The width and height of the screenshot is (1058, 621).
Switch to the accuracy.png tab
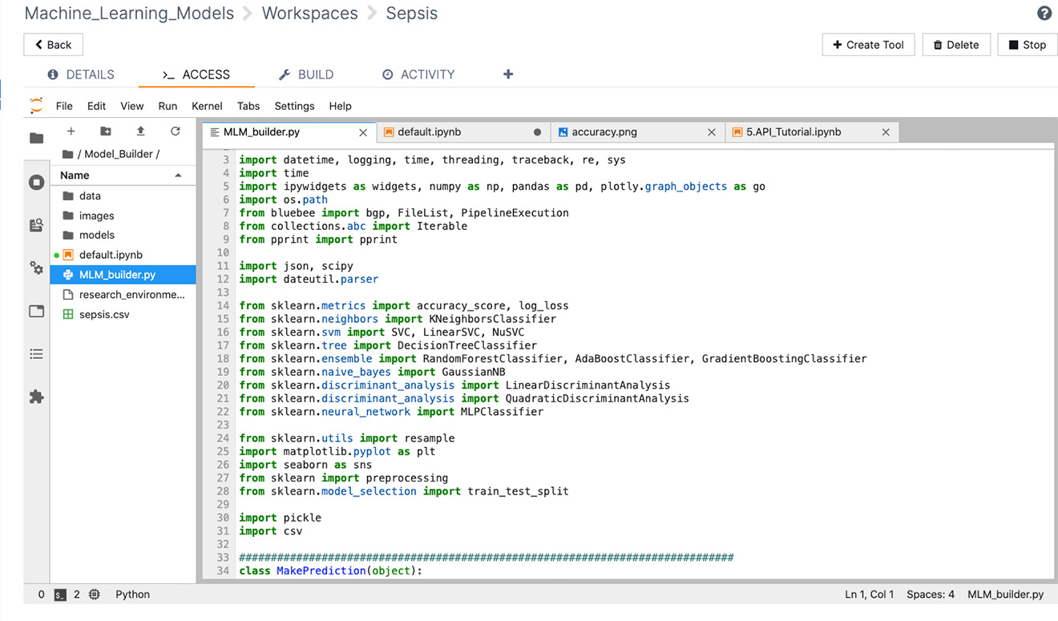604,132
